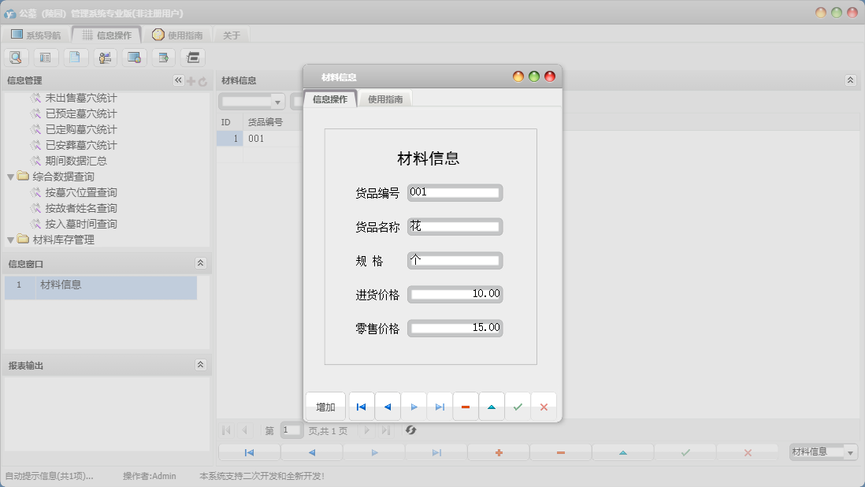The height and width of the screenshot is (487, 865).
Task: Click the magnifier search icon in the top toolbar
Action: [x=16, y=57]
